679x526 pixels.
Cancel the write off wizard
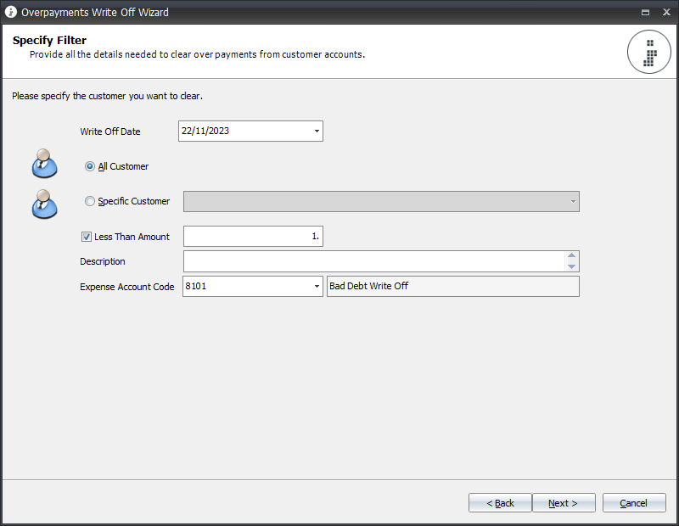(x=634, y=503)
